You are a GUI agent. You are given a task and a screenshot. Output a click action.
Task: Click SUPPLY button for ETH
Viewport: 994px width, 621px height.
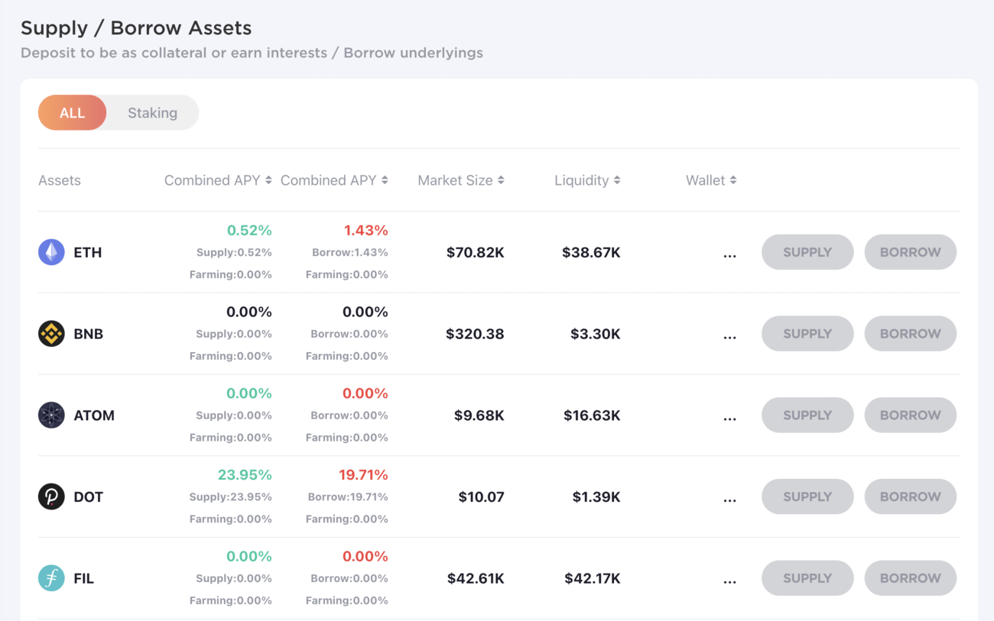pyautogui.click(x=807, y=252)
